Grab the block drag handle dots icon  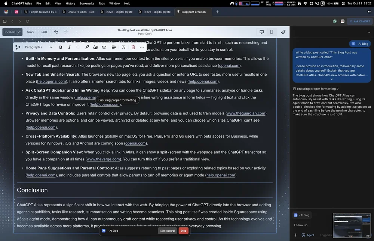18,47
